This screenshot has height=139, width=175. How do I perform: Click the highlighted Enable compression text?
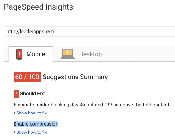[36, 124]
